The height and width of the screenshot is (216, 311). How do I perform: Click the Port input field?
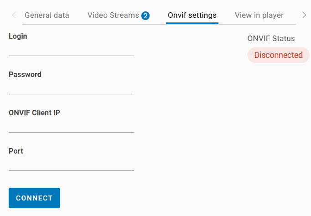coord(71,165)
